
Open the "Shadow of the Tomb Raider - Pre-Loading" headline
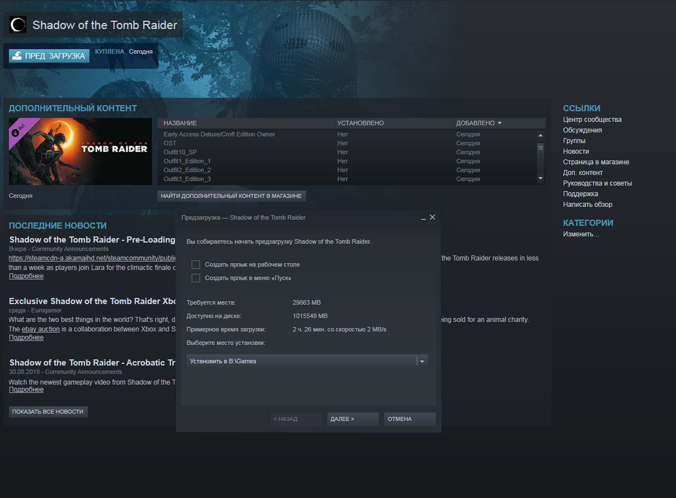(92, 240)
